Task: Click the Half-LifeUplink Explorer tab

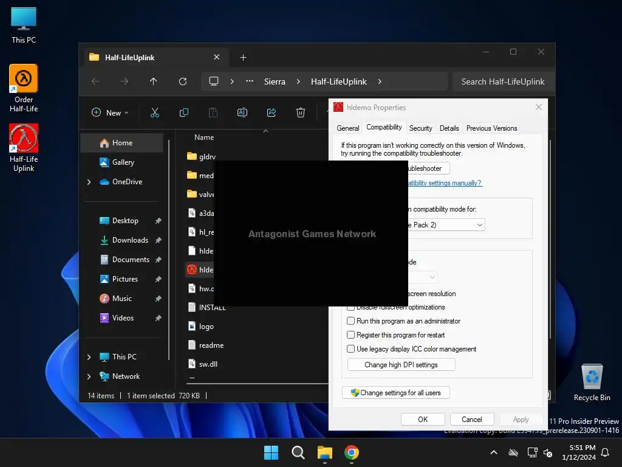Action: coord(156,58)
